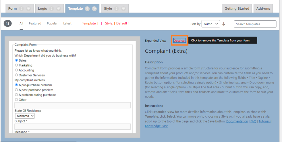This screenshot has height=142, width=282.
Task: Click the 15 templates count badge
Action: [x=8, y=24]
